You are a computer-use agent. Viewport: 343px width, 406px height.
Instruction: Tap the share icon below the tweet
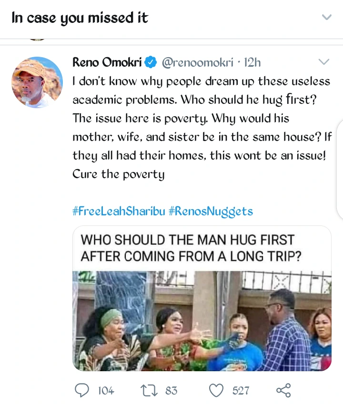coord(283,390)
